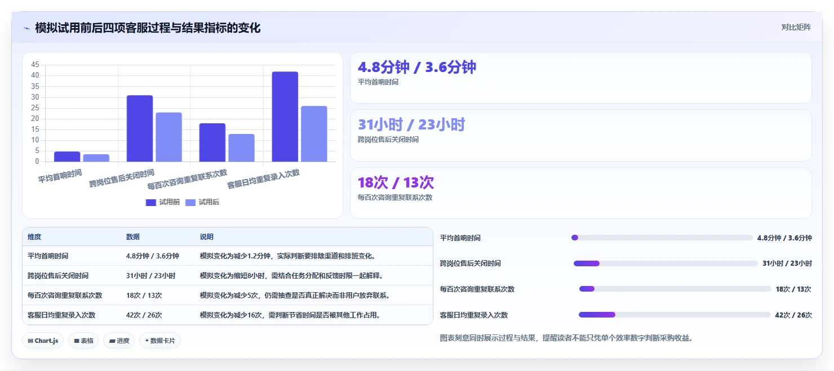Image resolution: width=834 pixels, height=371 pixels.
Task: Click the progress value 4.8分钟 / 3.6分钟
Action: point(784,238)
